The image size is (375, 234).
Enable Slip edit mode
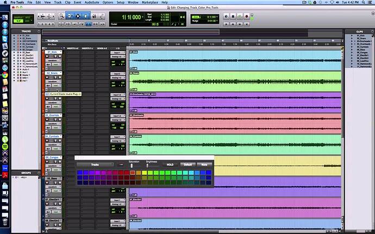click(x=18, y=21)
